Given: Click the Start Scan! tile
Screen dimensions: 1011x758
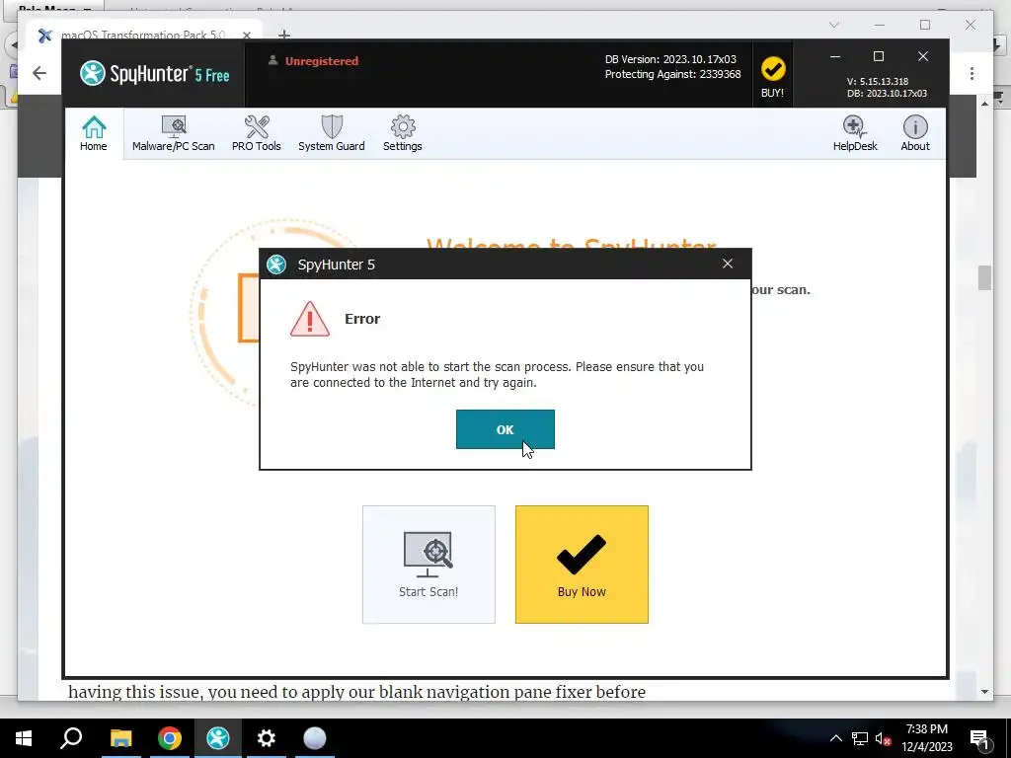Looking at the screenshot, I should [428, 564].
